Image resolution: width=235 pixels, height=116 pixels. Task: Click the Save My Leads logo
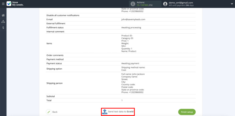[x=15, y=4]
